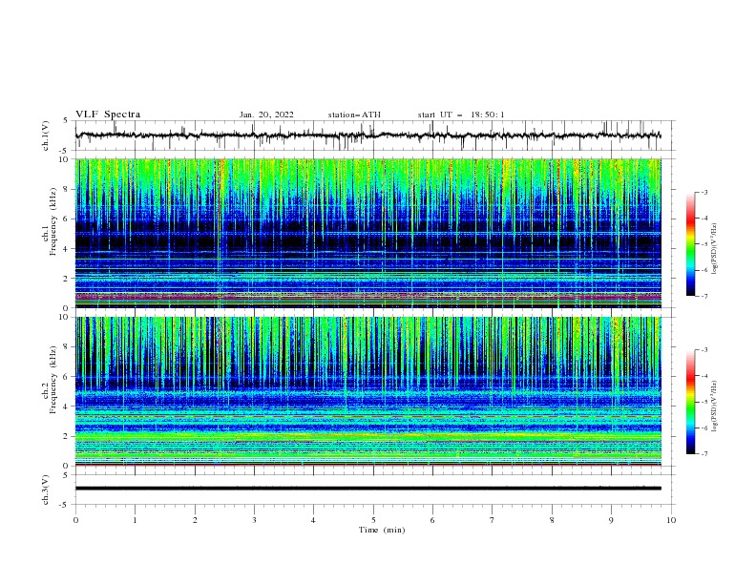The image size is (756, 584).
Task: Click the time axis tick label "10"
Action: (x=671, y=520)
